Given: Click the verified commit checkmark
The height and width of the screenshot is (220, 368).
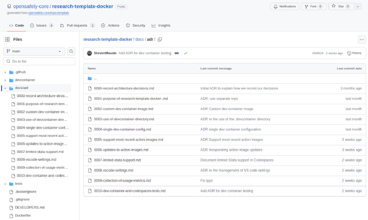Looking at the screenshot, I should [185, 53].
